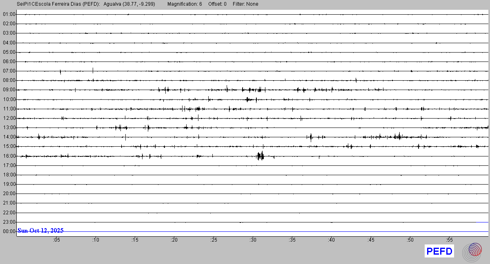Screen dimensions: 490x264
Task: Click the Sun Oct 12, 2025 date label
Action: coord(40,231)
